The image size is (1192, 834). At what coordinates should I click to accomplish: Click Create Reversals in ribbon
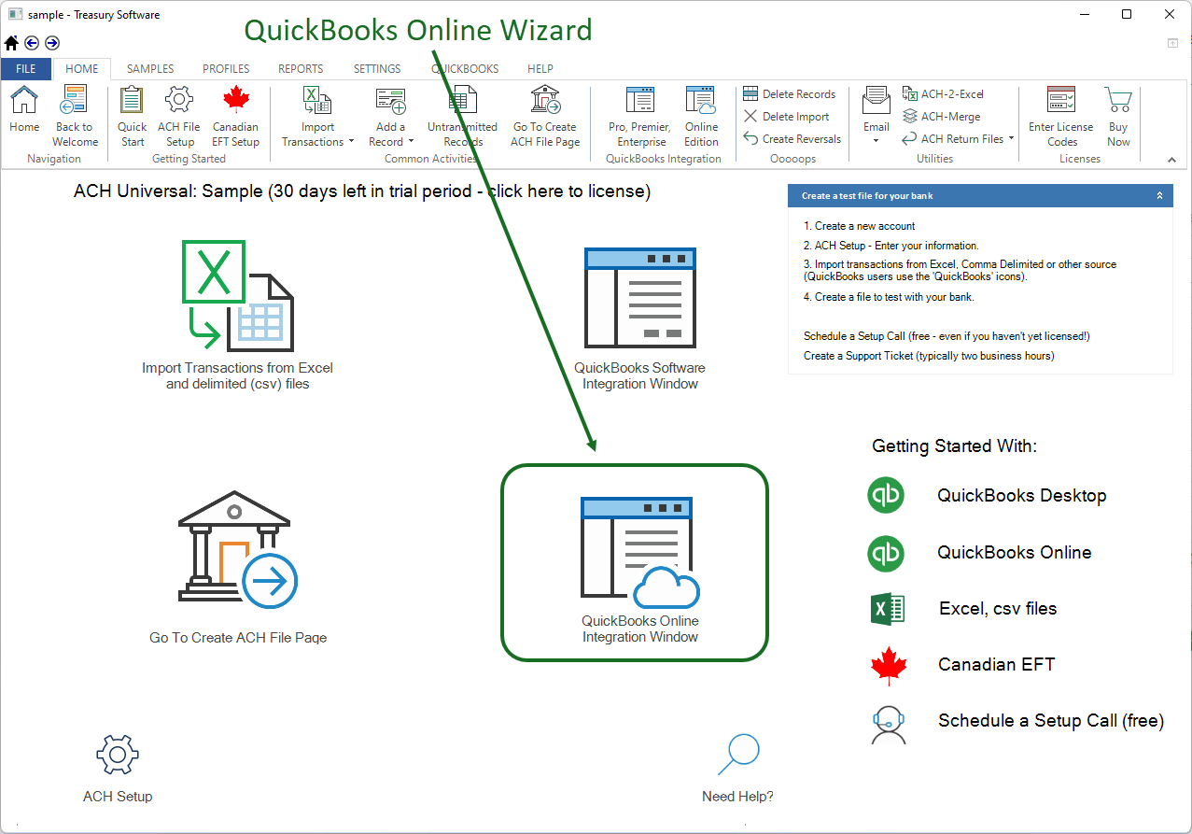792,139
